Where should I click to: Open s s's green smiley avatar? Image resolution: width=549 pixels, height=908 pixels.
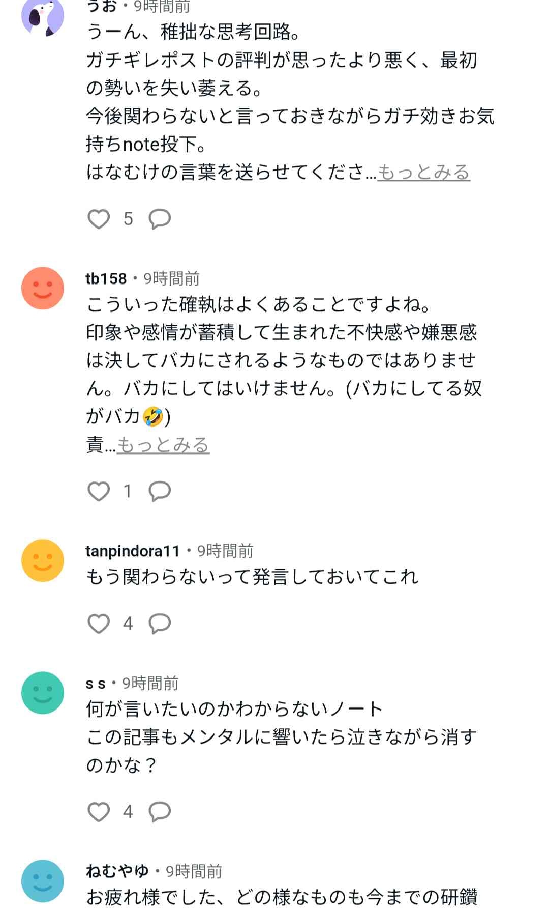click(x=43, y=693)
